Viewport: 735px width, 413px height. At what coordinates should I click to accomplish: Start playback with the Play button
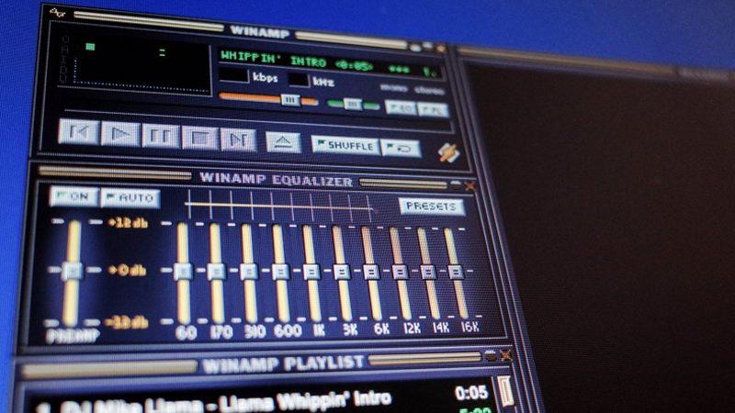click(x=120, y=134)
